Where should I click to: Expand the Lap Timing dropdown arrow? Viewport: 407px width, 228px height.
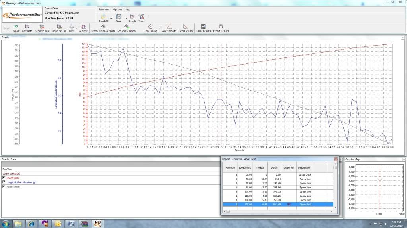pos(159,28)
